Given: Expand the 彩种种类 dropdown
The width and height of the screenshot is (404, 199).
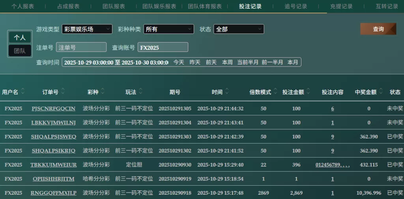Looking at the screenshot, I should point(168,29).
